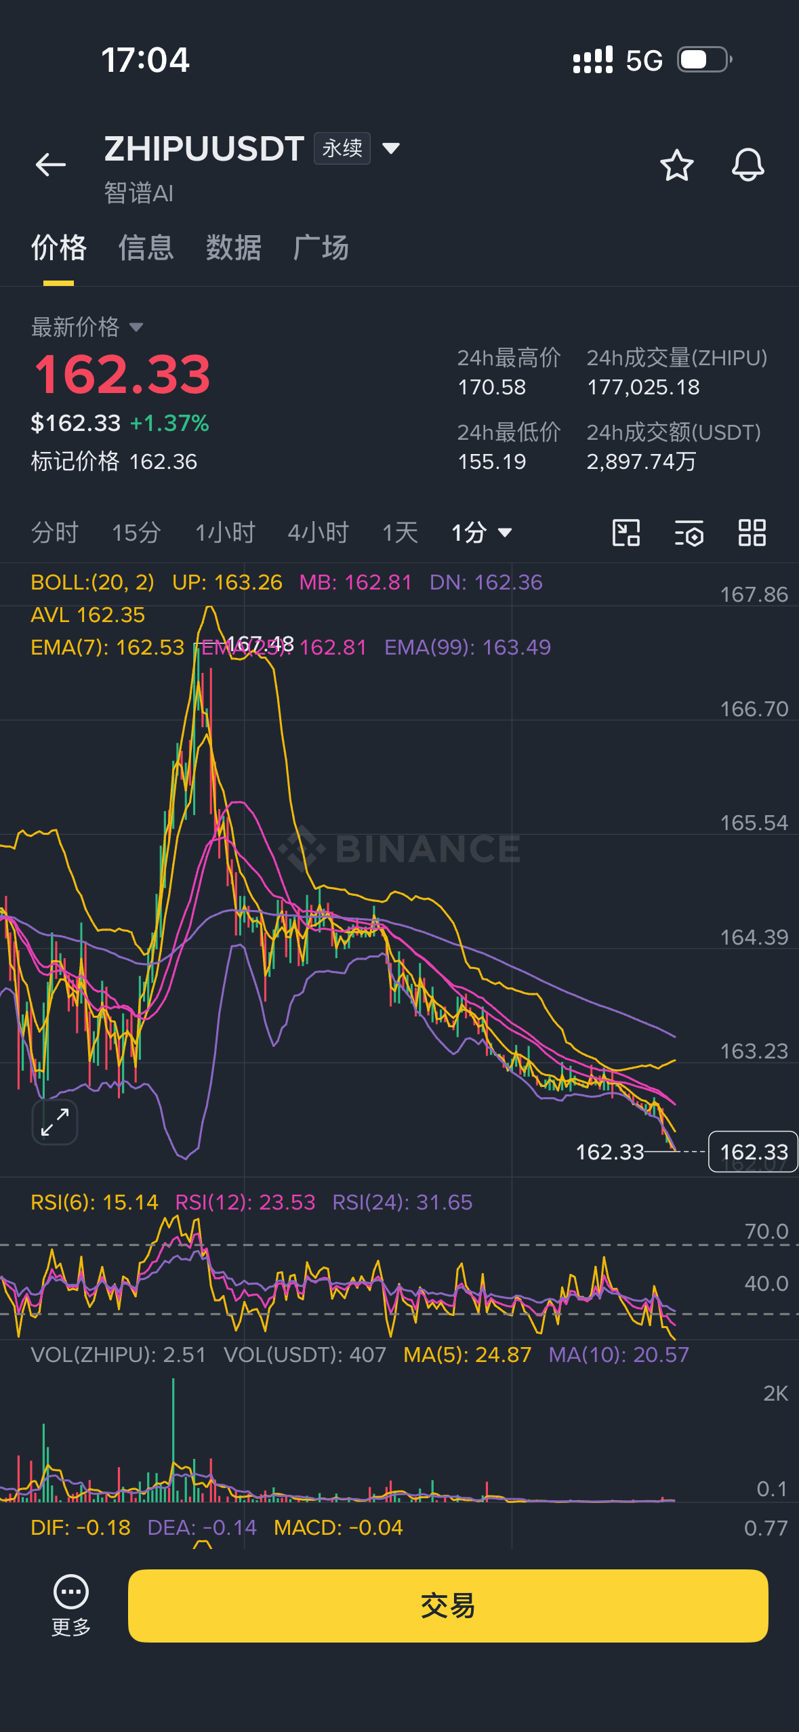Image resolution: width=799 pixels, height=1732 pixels.
Task: Tap the RSI(24): 31.65 label
Action: tap(403, 1202)
